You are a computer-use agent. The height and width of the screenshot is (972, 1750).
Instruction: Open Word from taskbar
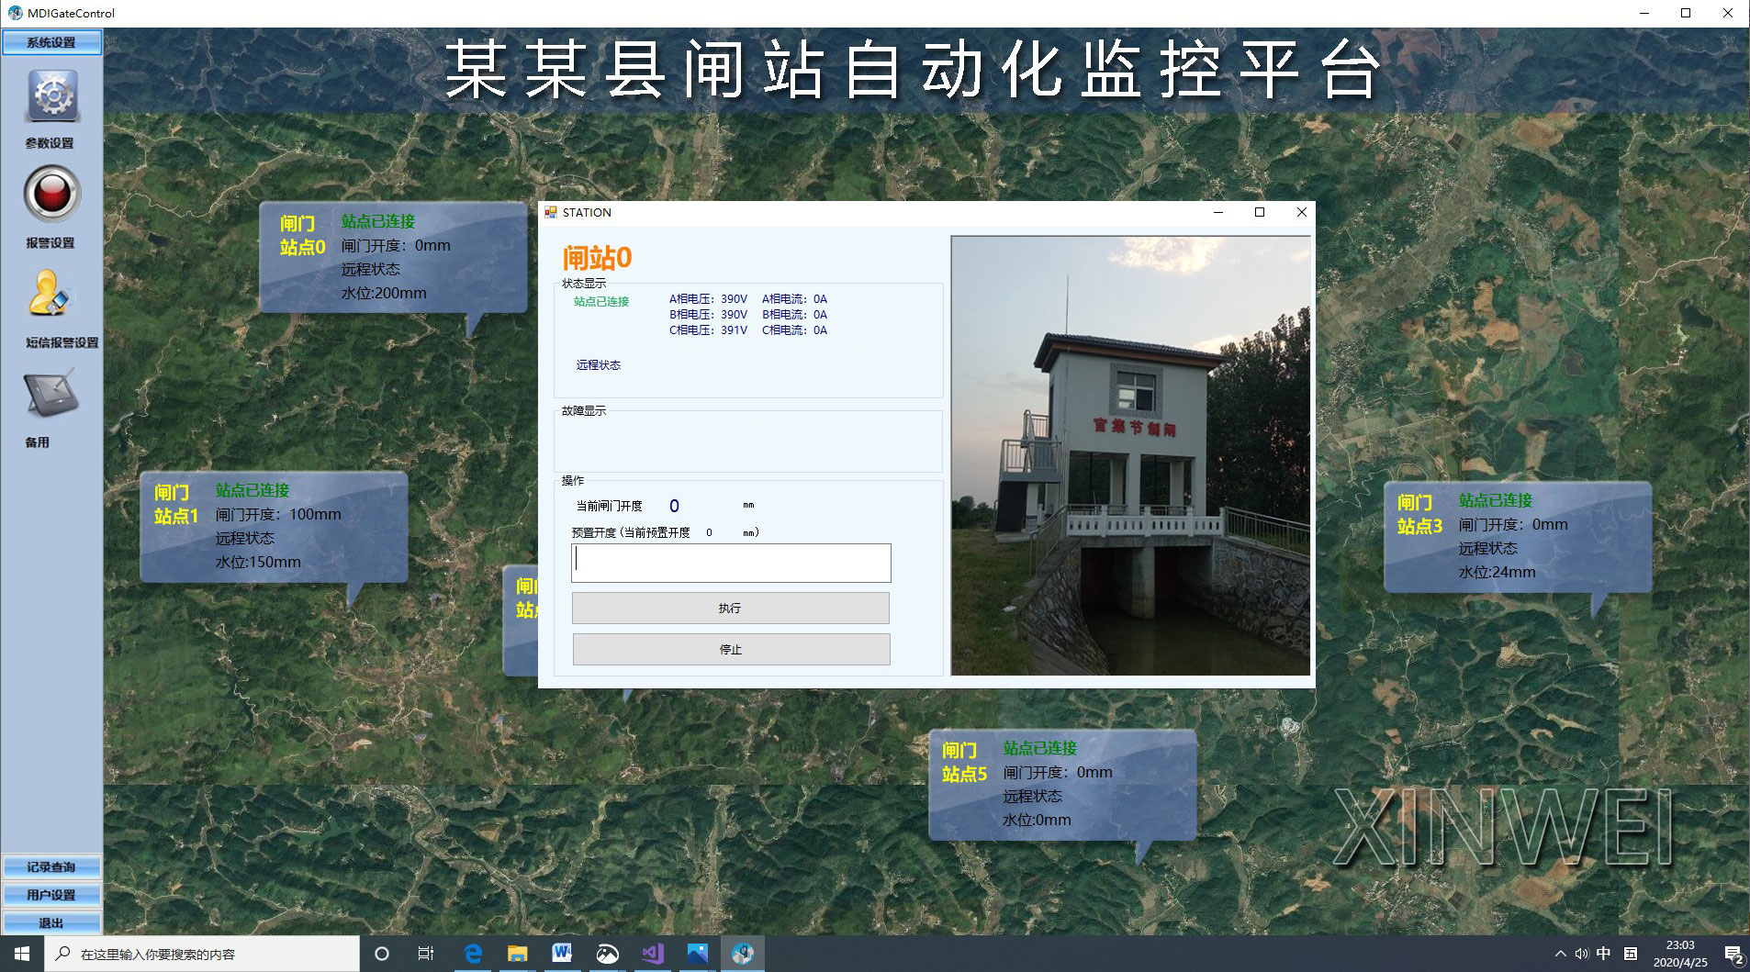tap(562, 954)
